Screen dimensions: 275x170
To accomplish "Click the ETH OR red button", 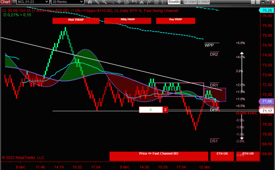I will pyautogui.click(x=222, y=156).
